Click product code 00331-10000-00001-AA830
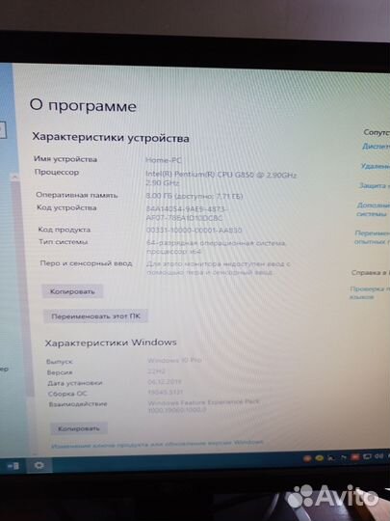 (194, 230)
